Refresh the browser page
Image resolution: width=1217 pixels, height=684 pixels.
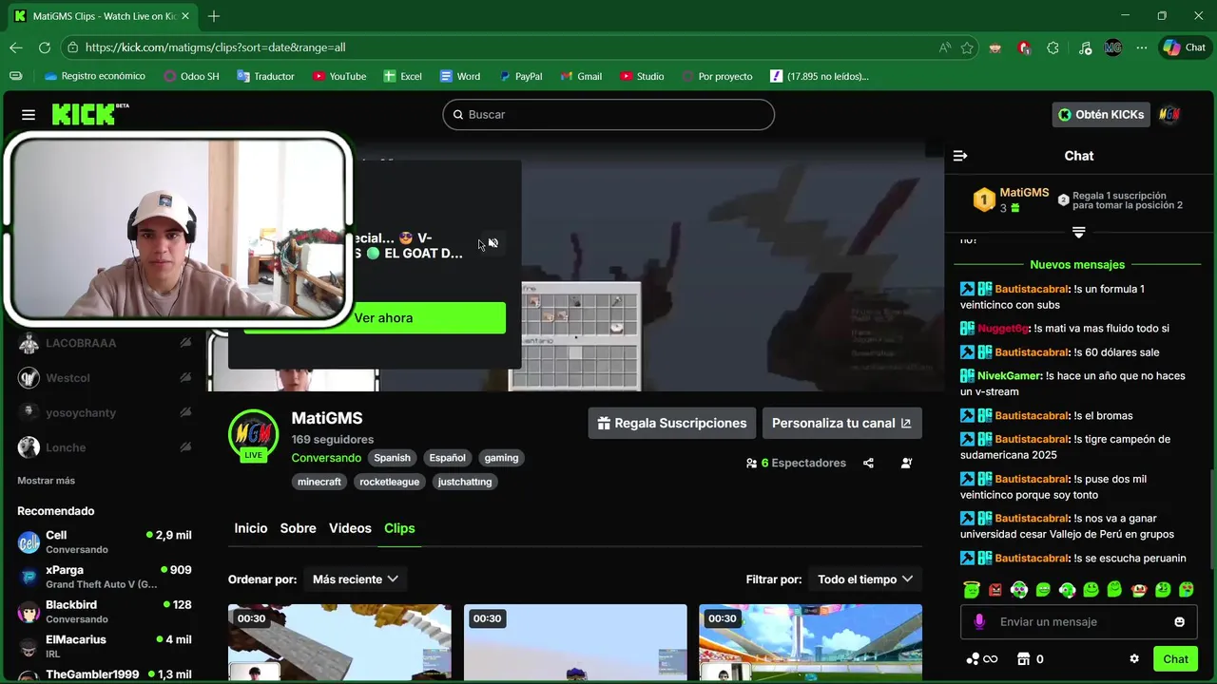pos(45,47)
